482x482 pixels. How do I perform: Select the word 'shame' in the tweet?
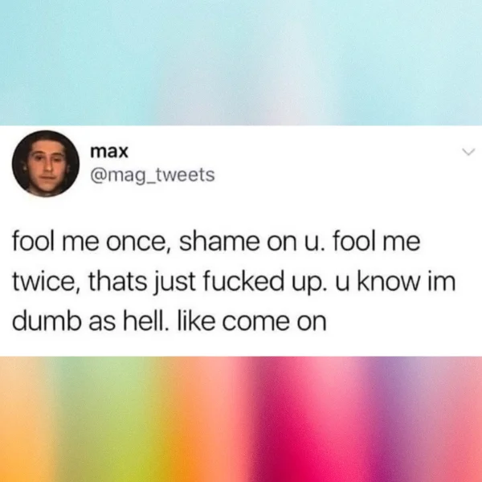pyautogui.click(x=219, y=241)
